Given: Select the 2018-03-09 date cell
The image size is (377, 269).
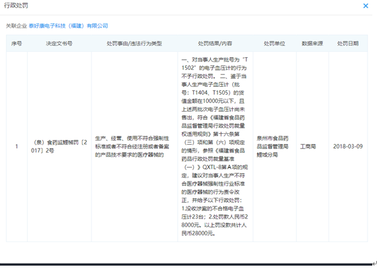Looking at the screenshot, I should point(348,147).
